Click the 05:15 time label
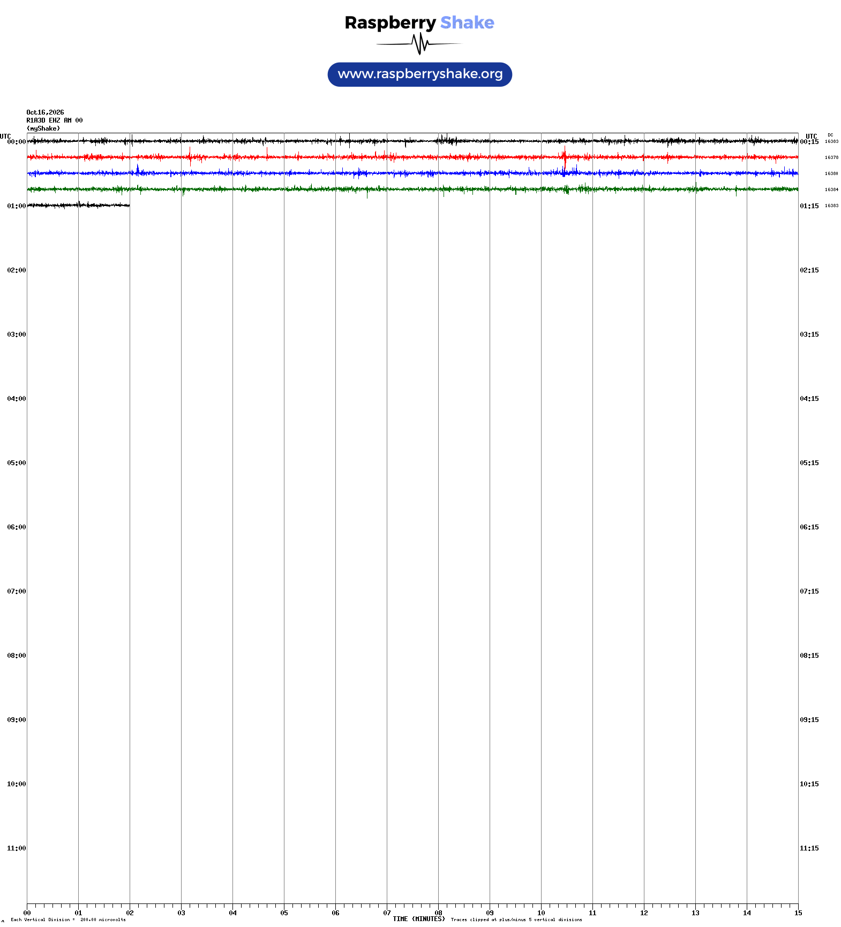Viewport: 841px width, 927px height. click(x=809, y=463)
